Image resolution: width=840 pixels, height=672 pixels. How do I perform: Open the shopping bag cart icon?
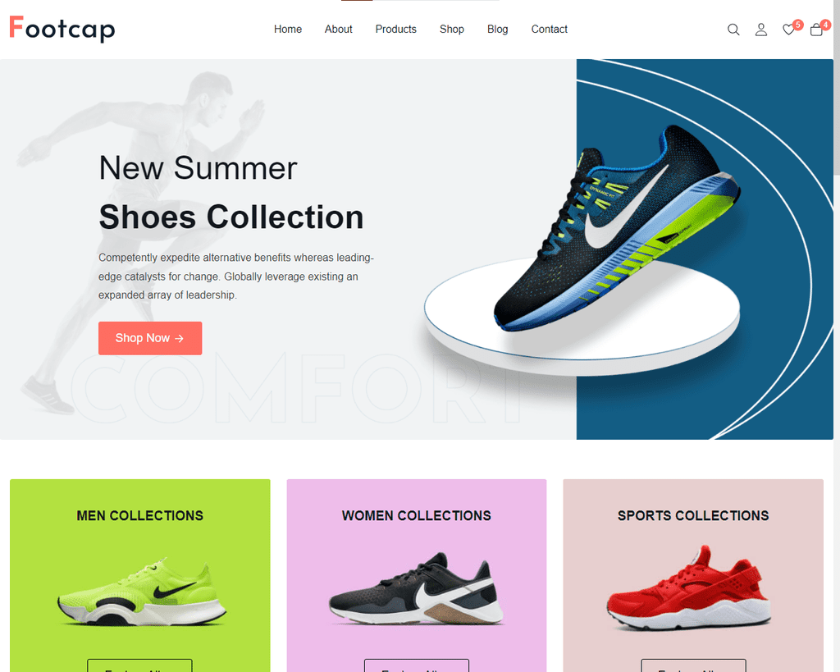click(816, 30)
